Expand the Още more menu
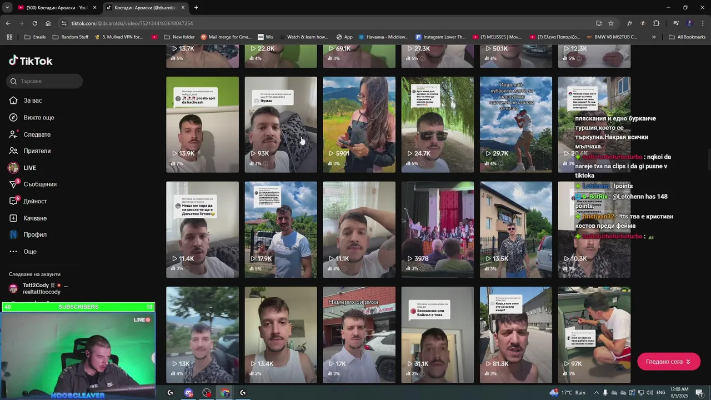The height and width of the screenshot is (400, 711). pyautogui.click(x=29, y=252)
